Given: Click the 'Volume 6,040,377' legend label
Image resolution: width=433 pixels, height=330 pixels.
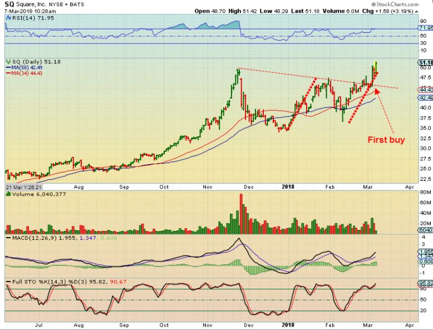Looking at the screenshot, I should (x=39, y=194).
